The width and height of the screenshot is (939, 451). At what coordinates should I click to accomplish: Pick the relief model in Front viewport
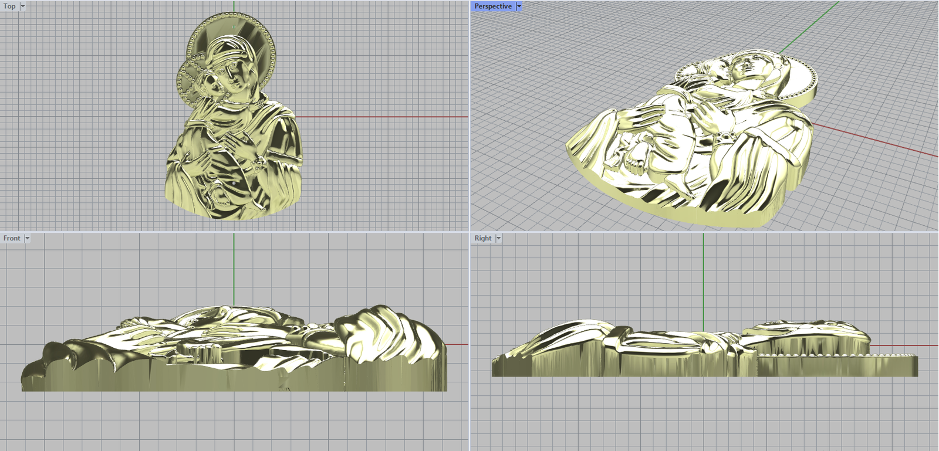click(x=235, y=352)
